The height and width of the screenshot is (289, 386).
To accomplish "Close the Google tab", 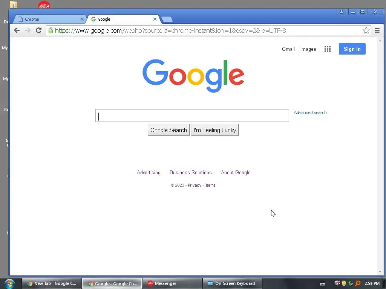I will coord(155,19).
